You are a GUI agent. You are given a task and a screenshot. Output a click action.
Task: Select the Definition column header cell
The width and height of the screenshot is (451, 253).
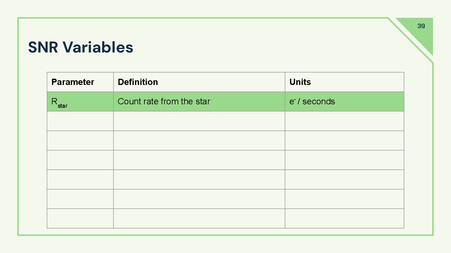pyautogui.click(x=199, y=82)
